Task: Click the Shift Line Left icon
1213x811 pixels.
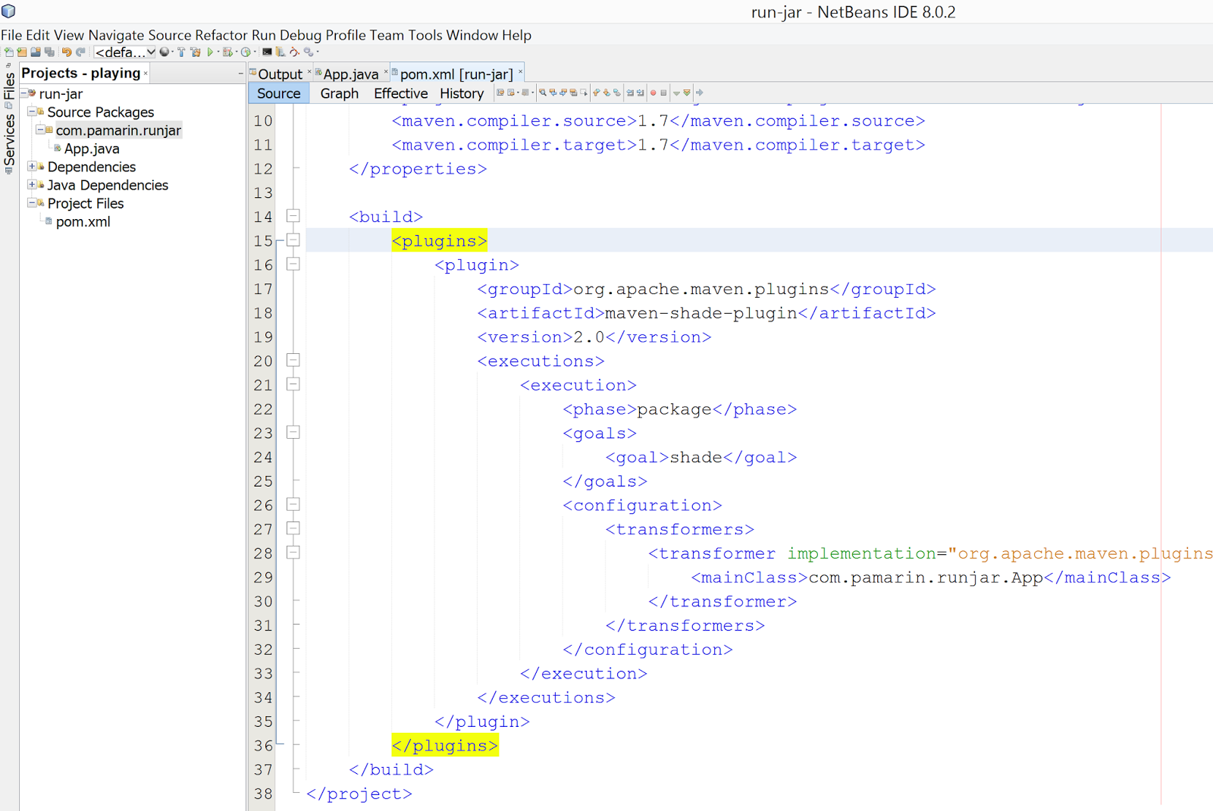Action: 630,92
